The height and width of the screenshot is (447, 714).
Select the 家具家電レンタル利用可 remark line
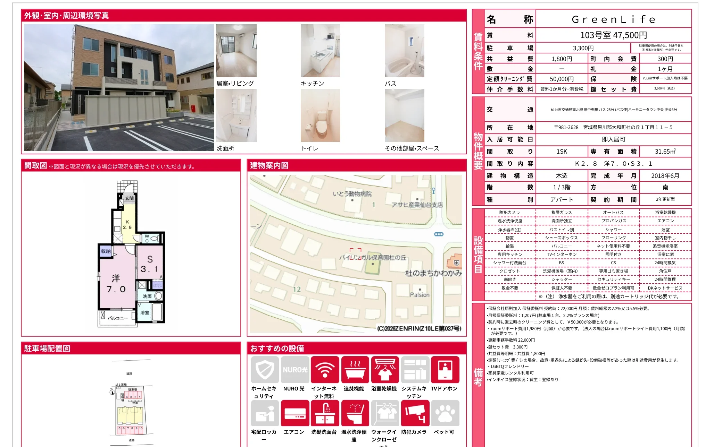pos(510,373)
